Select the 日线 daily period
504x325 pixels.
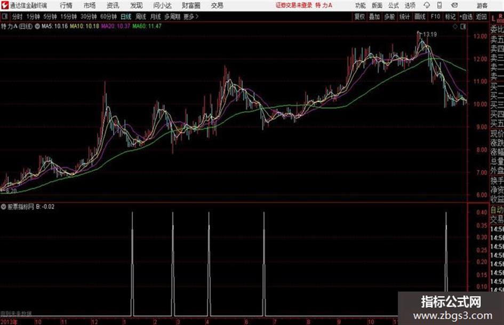tap(126, 17)
